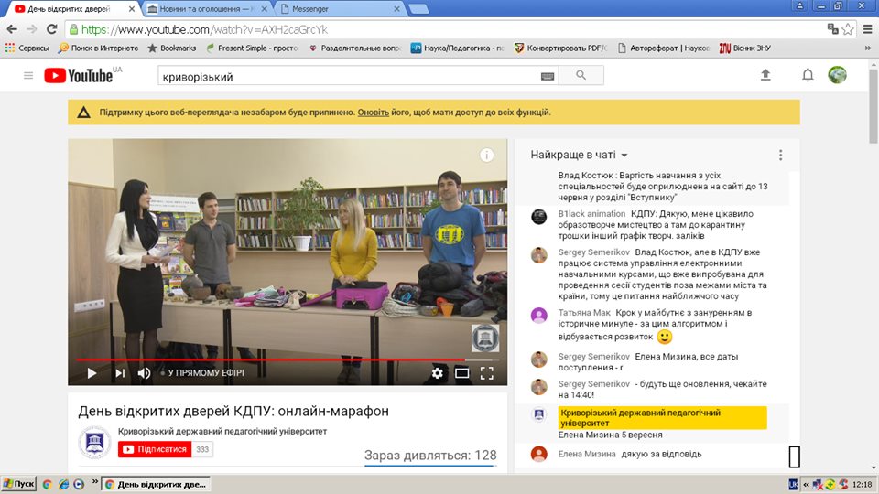Expand the "Найкраще в чаті" chat dropdown

(586, 156)
